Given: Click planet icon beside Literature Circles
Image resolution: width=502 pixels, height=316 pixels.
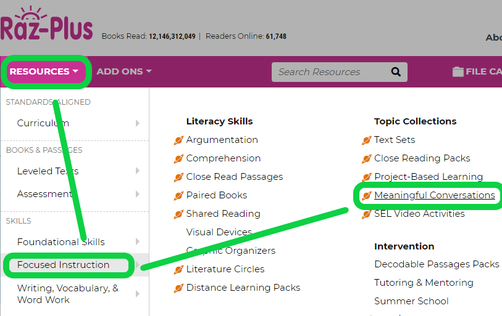Looking at the screenshot, I should [178, 270].
